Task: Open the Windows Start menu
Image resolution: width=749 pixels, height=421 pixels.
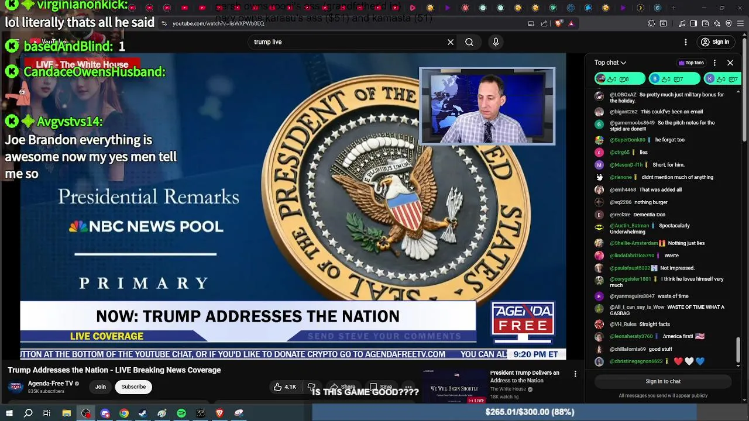Action: tap(9, 413)
